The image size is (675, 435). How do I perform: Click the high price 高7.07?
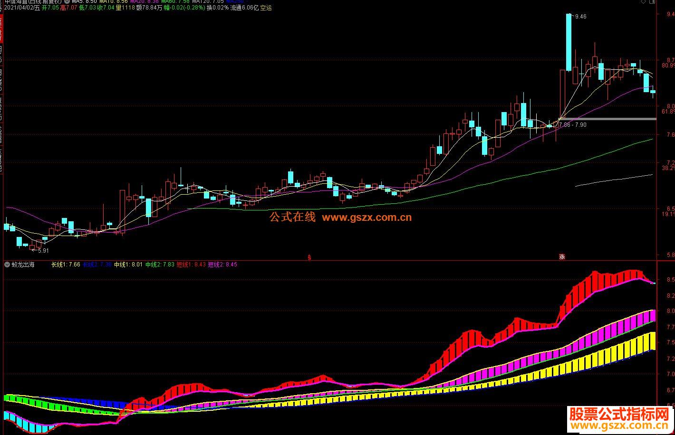[69, 8]
